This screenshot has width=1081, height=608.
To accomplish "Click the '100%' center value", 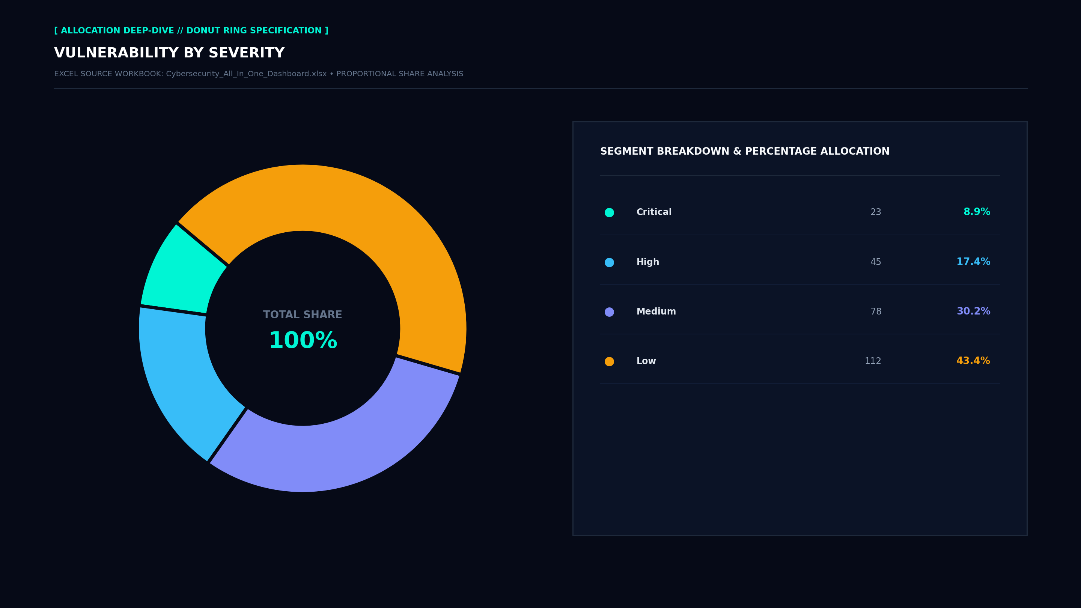I will pyautogui.click(x=303, y=340).
